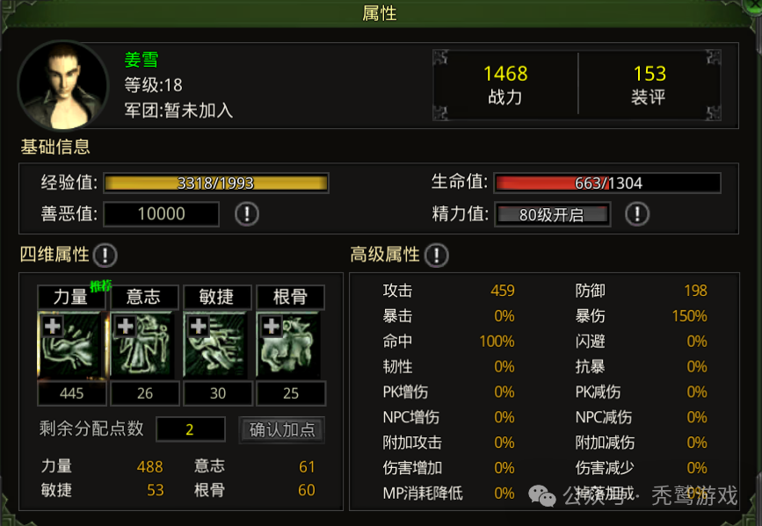Select the 敏捷 agility emblem icon
The image size is (762, 526).
(217, 345)
